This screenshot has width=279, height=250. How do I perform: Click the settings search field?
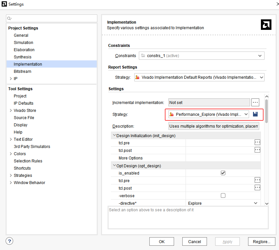(x=52, y=18)
